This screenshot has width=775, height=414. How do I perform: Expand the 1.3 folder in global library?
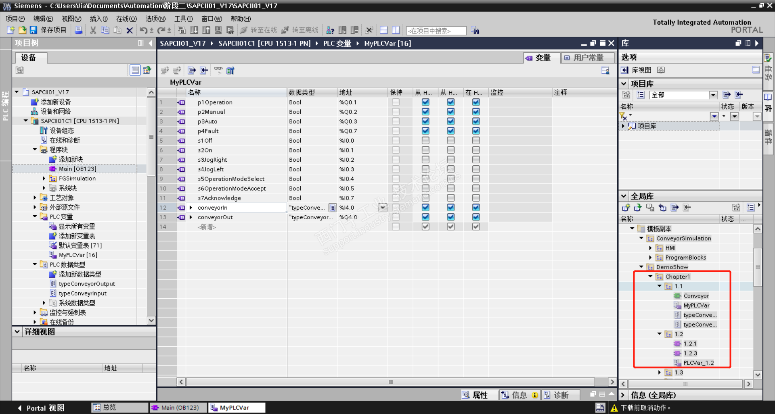coord(660,372)
